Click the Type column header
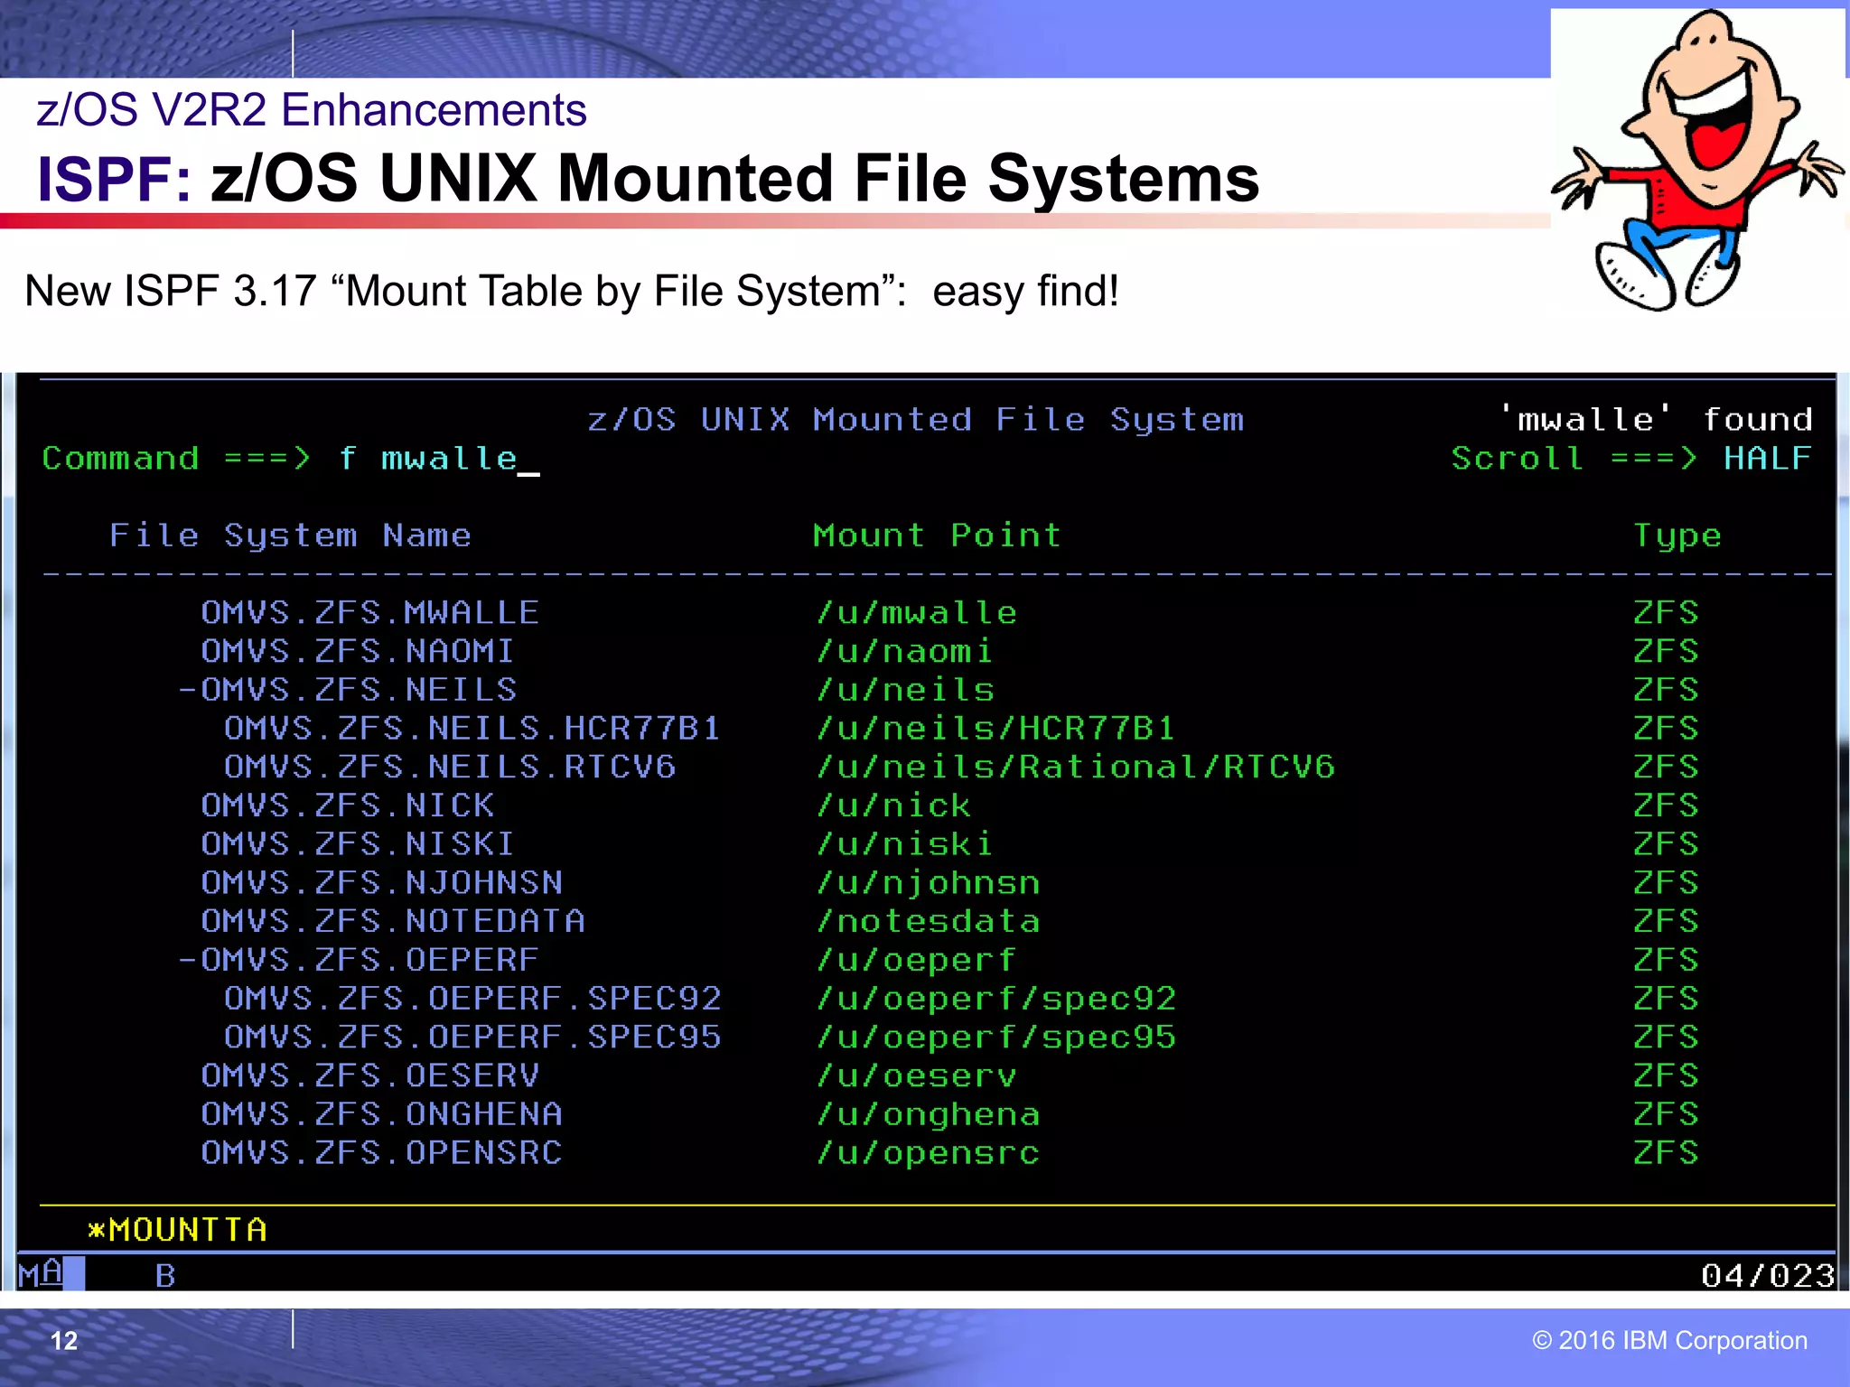The height and width of the screenshot is (1387, 1850). (x=1677, y=536)
